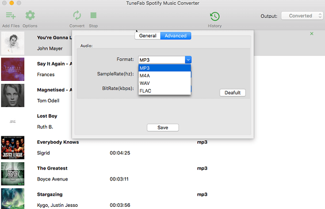325x209 pixels.
Task: Click duration 00:04:25
Action: tap(120, 153)
